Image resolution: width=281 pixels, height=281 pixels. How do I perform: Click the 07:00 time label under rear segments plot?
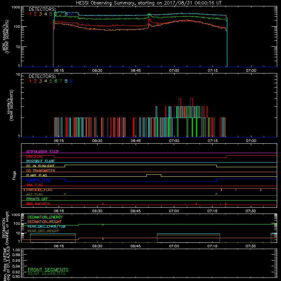pyautogui.click(x=174, y=141)
